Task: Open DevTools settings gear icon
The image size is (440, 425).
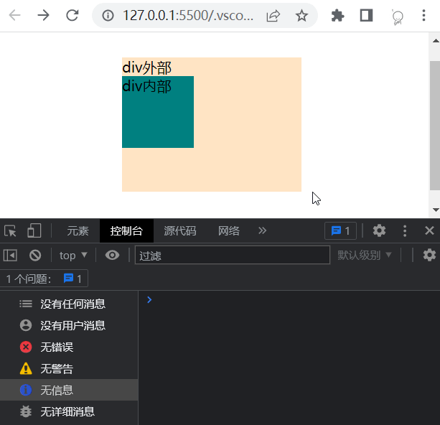Action: point(379,230)
